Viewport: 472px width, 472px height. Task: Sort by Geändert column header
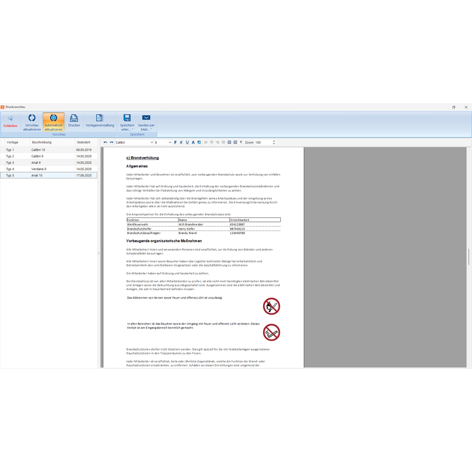coord(86,142)
